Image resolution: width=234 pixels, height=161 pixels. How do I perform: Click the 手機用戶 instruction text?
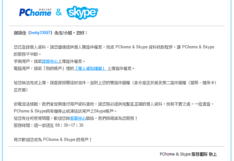tap(50, 61)
